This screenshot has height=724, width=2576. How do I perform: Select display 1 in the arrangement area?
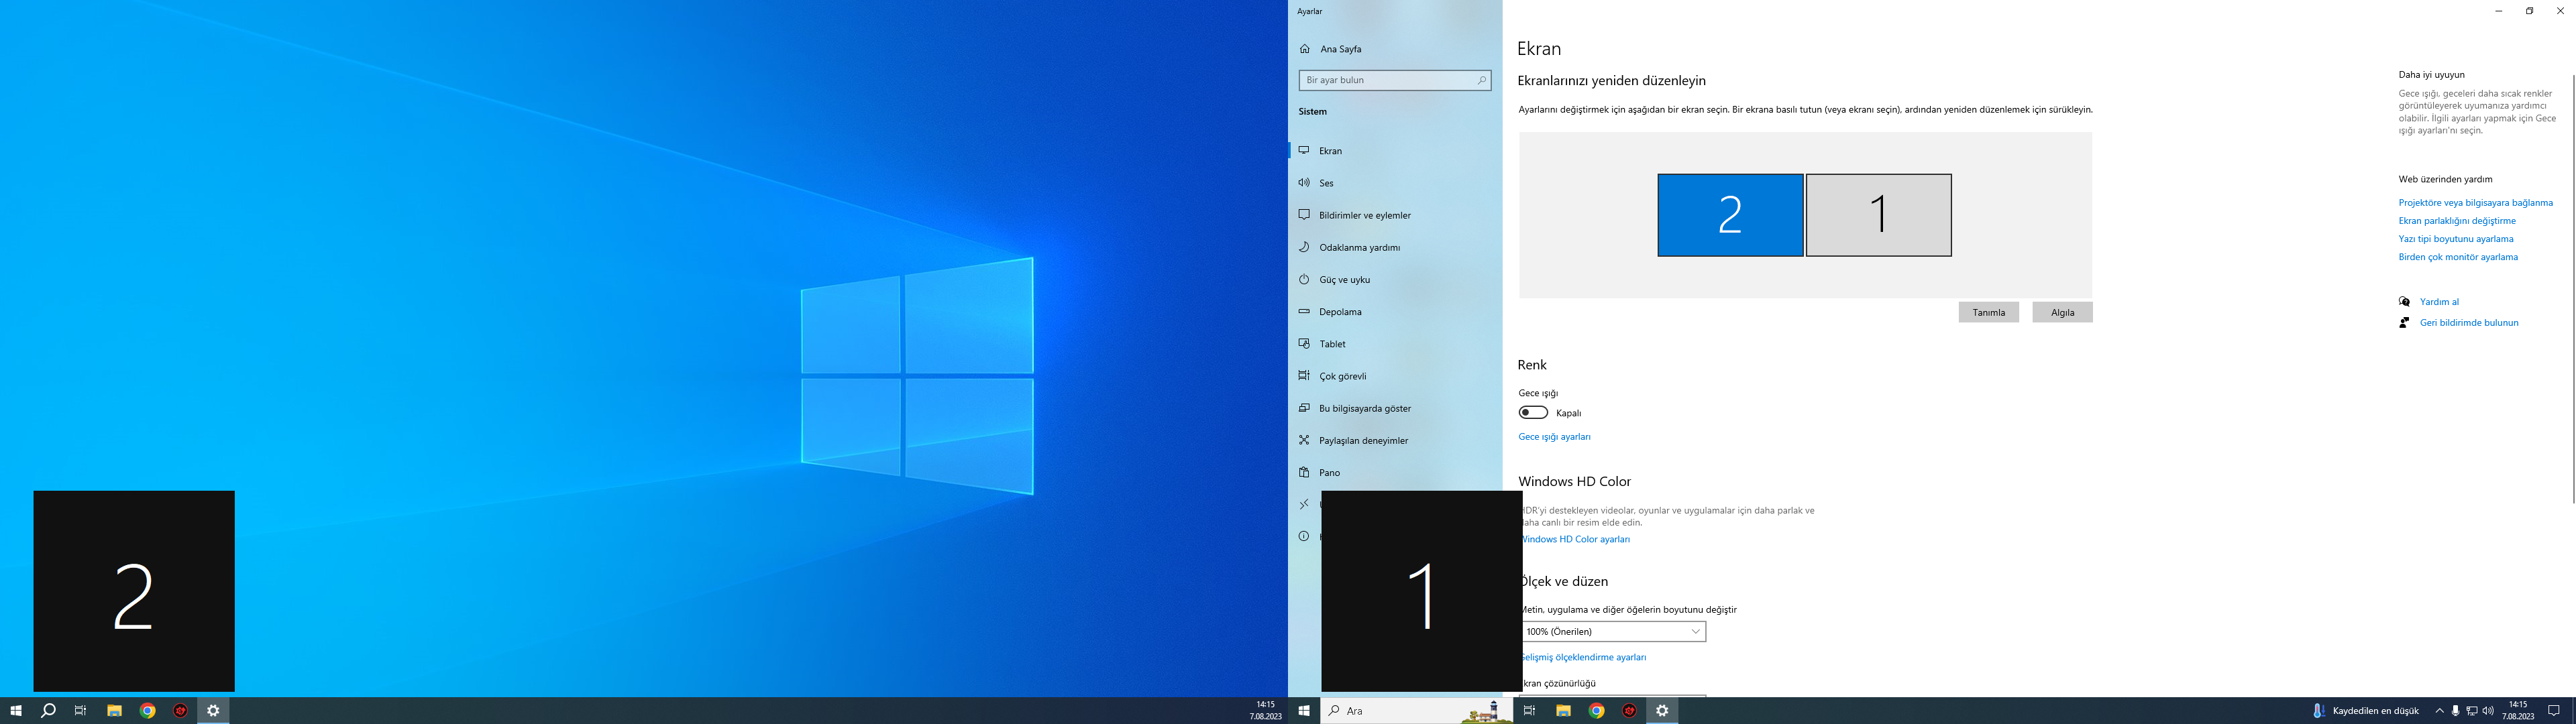1878,215
